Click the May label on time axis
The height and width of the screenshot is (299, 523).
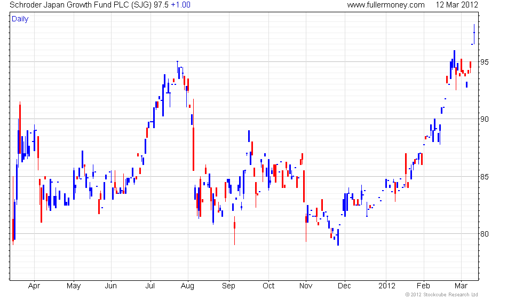(74, 286)
